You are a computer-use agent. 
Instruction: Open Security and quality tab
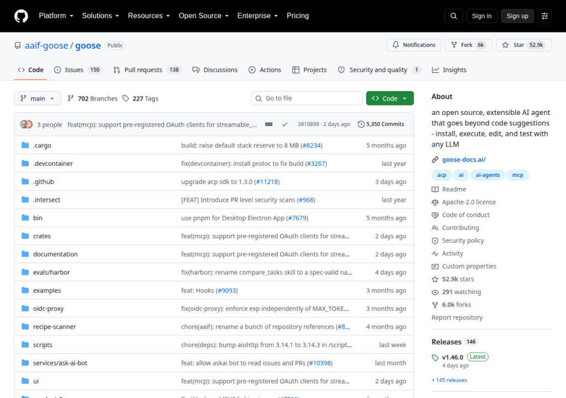(x=379, y=70)
